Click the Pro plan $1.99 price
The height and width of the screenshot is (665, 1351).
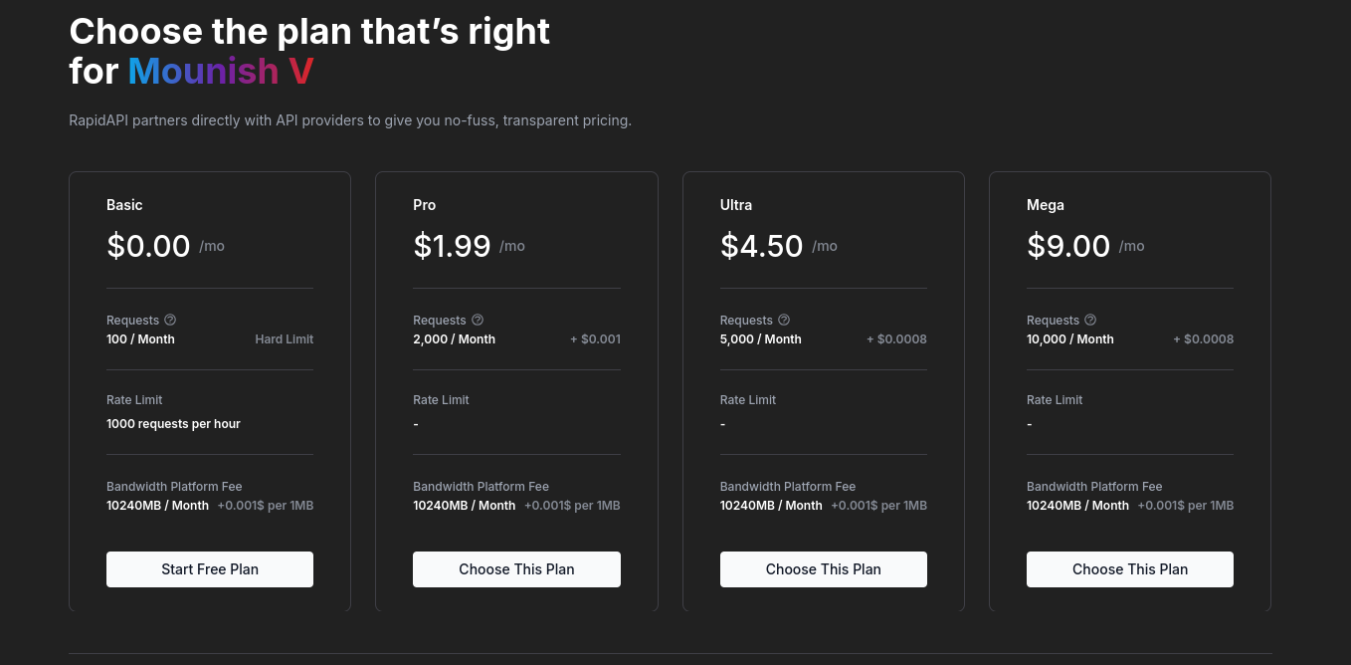[x=452, y=246]
